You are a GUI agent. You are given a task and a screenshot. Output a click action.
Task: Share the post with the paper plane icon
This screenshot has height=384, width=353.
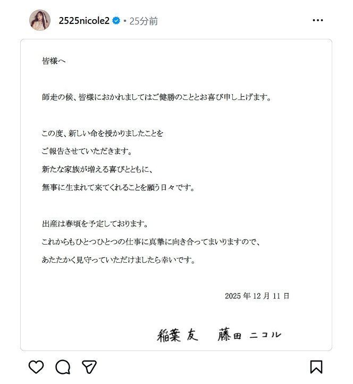coord(89,366)
